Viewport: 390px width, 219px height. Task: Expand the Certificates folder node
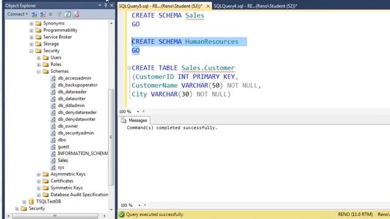pos(38,181)
